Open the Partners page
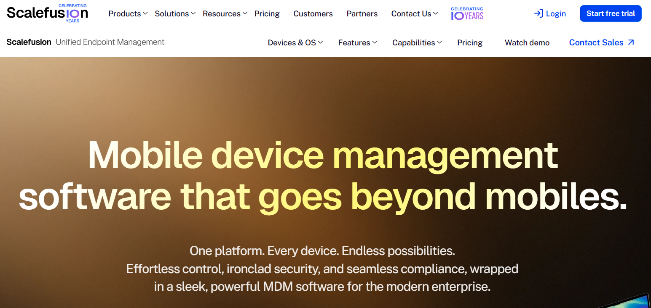 click(362, 13)
